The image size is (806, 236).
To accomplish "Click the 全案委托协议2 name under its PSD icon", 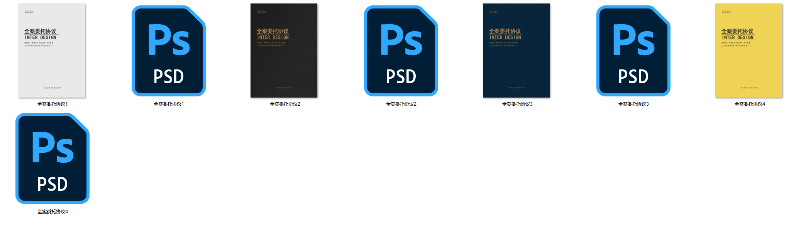I will tap(401, 104).
